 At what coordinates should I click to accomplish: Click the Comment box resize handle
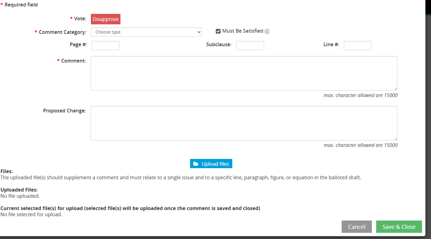(396, 89)
